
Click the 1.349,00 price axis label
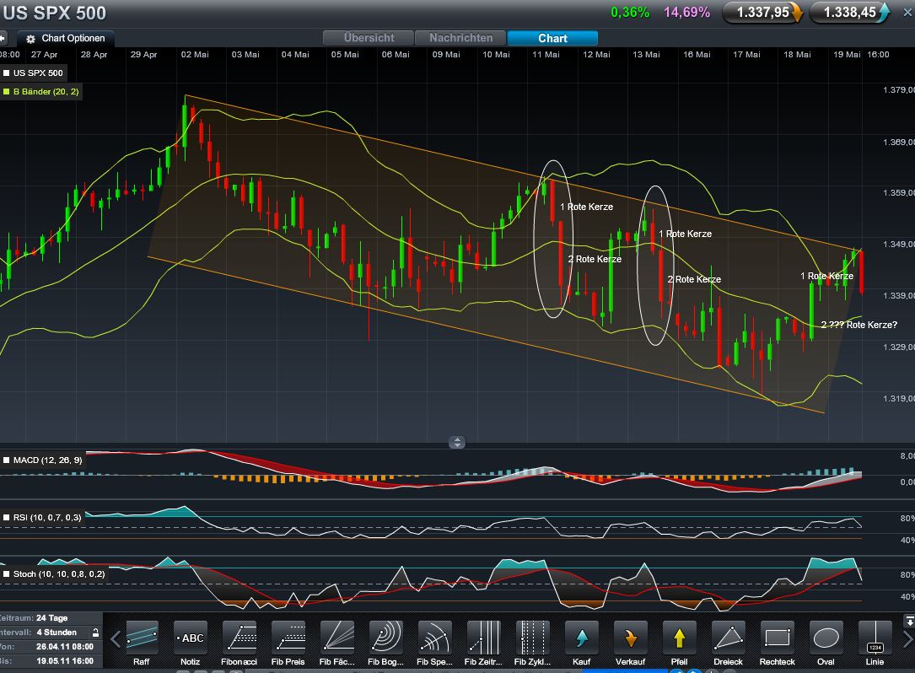[x=899, y=244]
